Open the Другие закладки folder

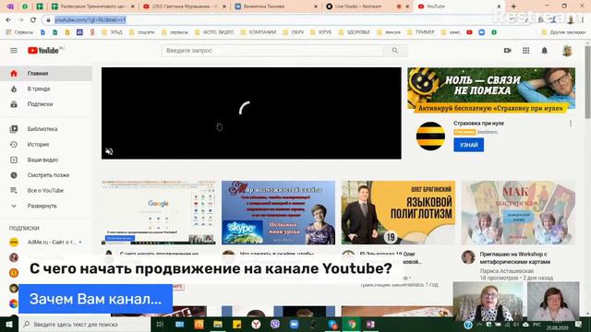[x=563, y=32]
